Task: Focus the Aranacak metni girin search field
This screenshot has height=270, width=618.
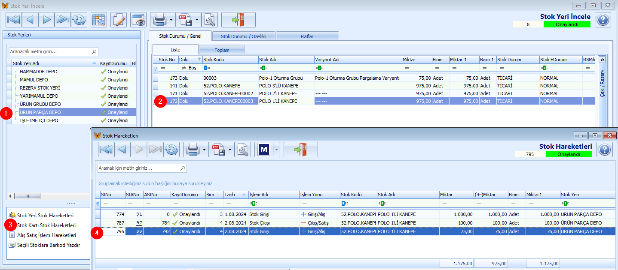Action: tap(54, 51)
